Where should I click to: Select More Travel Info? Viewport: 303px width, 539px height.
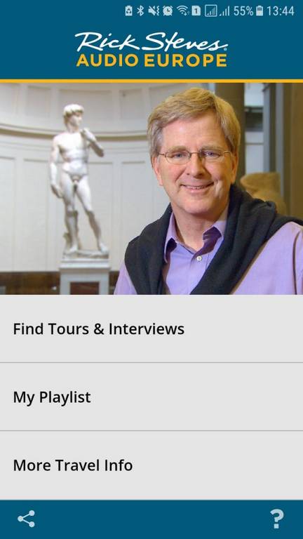[x=151, y=465]
